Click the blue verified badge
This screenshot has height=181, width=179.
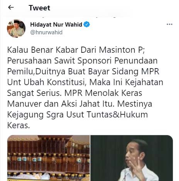tap(87, 24)
